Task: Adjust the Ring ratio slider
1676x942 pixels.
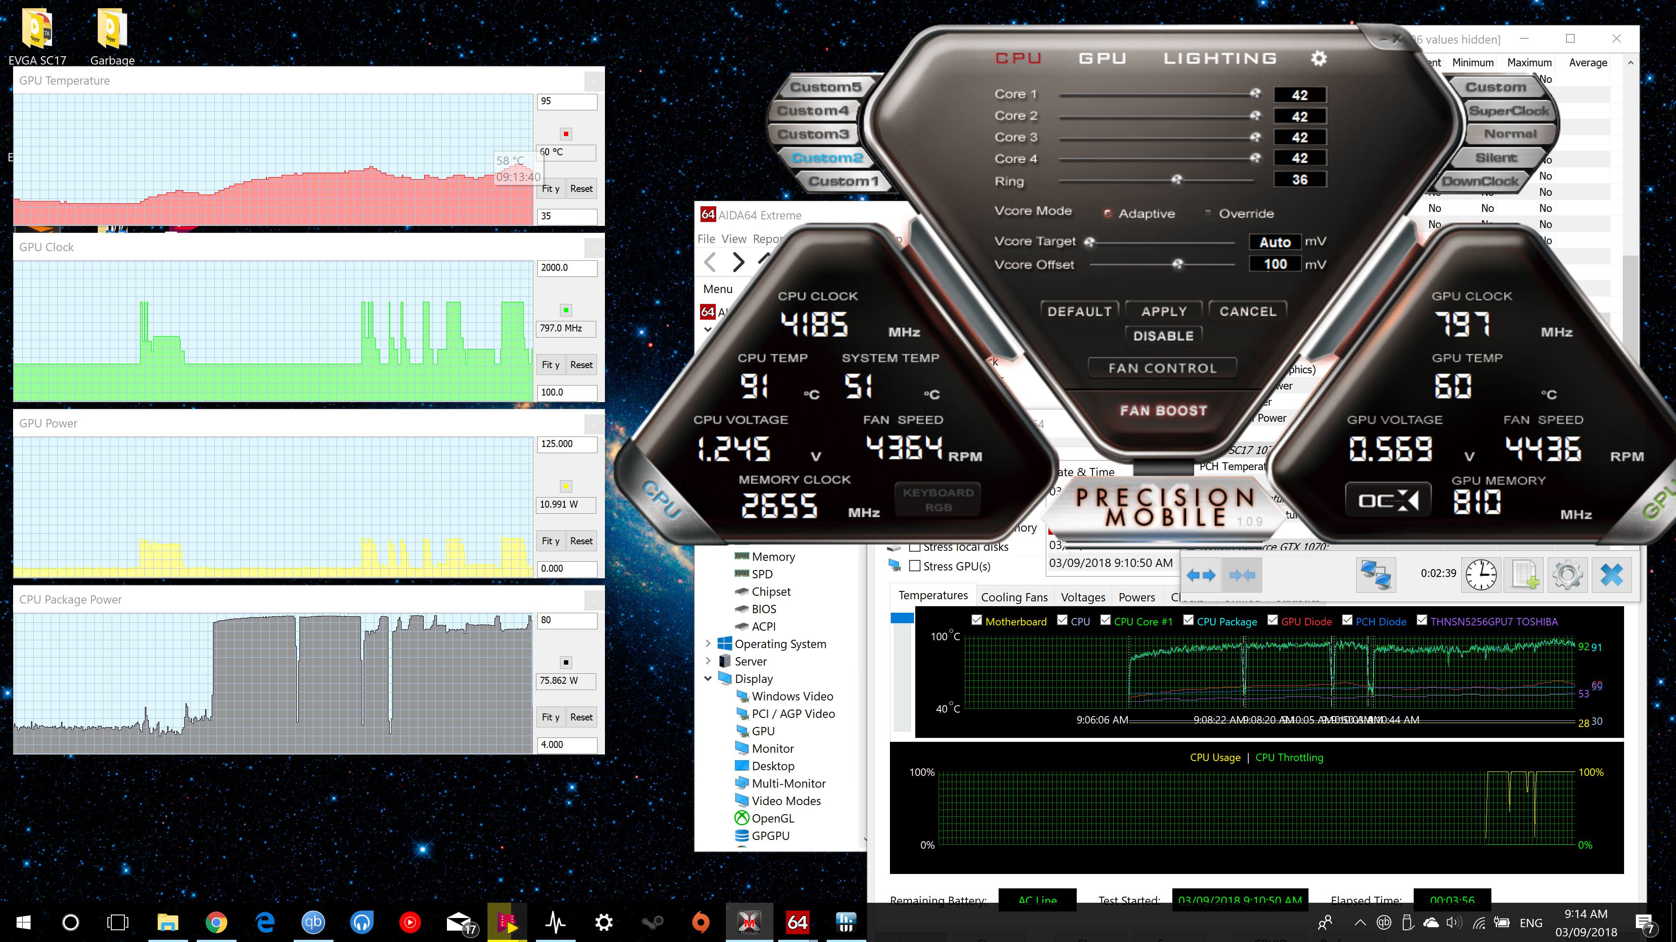Action: 1176,180
